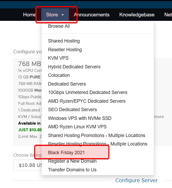Click the Store dropdown caret arrow
The width and height of the screenshot is (172, 188).
pos(63,15)
